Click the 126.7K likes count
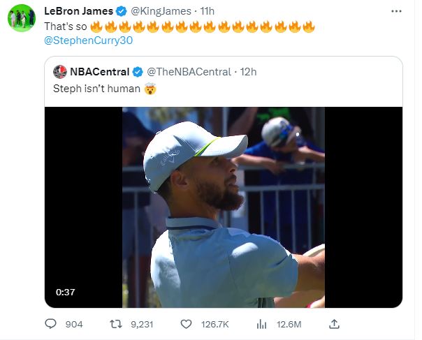 click(214, 325)
